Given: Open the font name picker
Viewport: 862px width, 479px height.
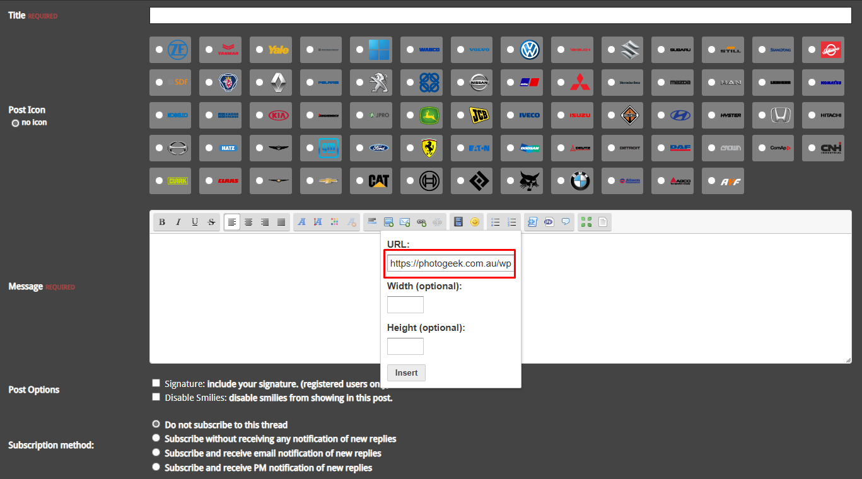Looking at the screenshot, I should pos(302,222).
